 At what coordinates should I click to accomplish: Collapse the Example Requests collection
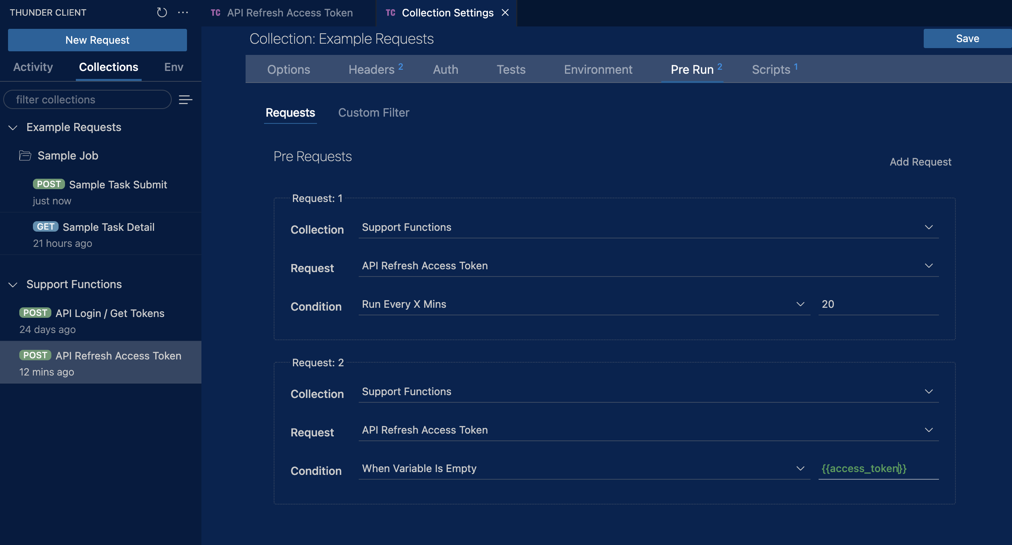coord(13,127)
